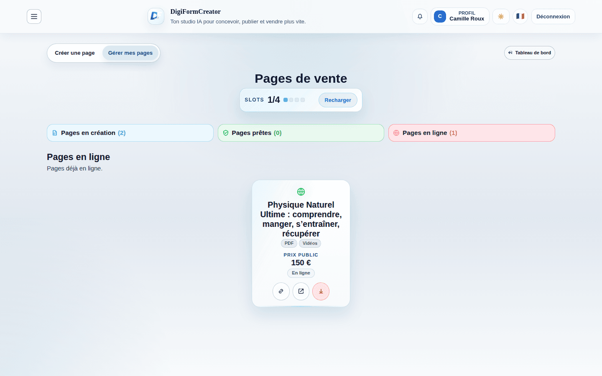Click the PDF tag on card
The width and height of the screenshot is (602, 376).
point(289,244)
